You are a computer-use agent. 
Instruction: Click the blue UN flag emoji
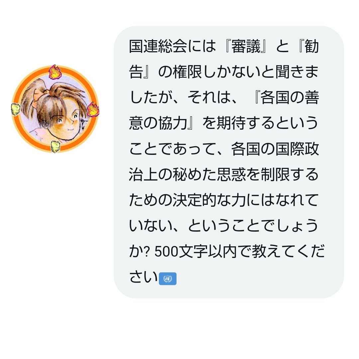click(168, 279)
